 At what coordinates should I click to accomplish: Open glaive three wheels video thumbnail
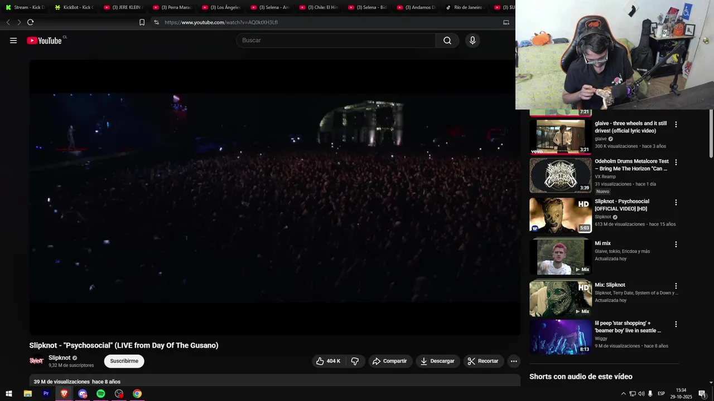(561, 137)
